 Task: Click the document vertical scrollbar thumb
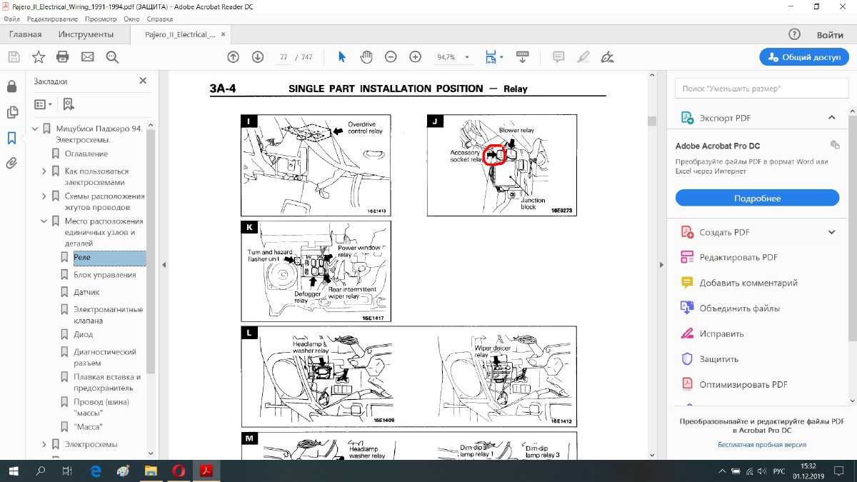coord(651,121)
